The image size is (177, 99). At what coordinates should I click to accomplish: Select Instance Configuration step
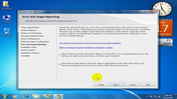(x=31, y=33)
